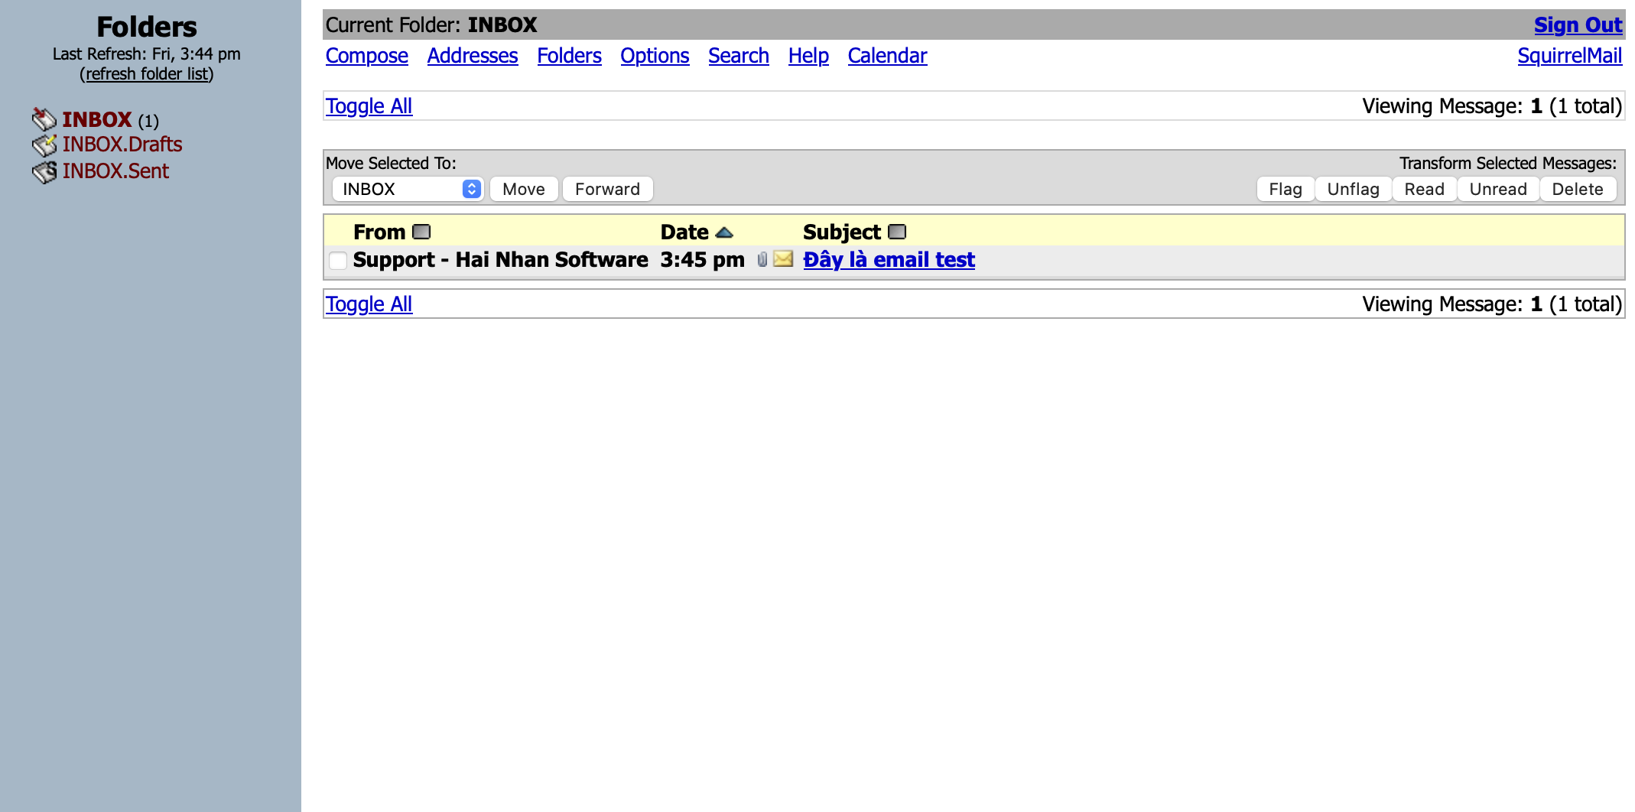Click the Subject column header text

pyautogui.click(x=842, y=232)
